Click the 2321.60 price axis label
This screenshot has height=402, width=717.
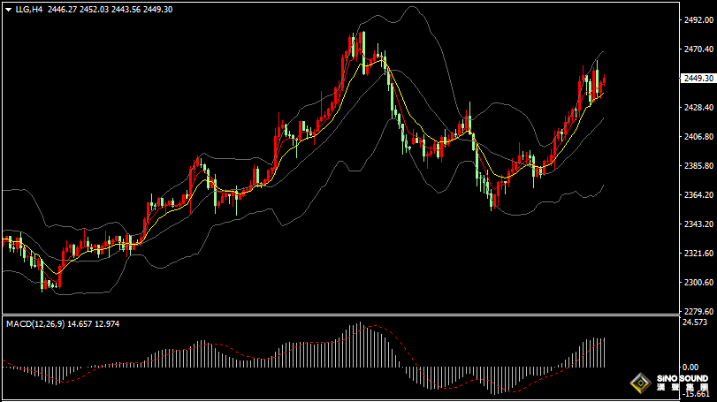click(x=698, y=254)
